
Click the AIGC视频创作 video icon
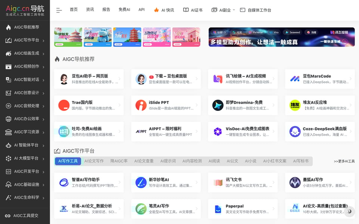8,66
